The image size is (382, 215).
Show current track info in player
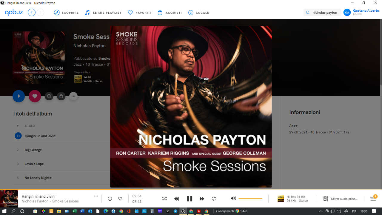pos(110,199)
